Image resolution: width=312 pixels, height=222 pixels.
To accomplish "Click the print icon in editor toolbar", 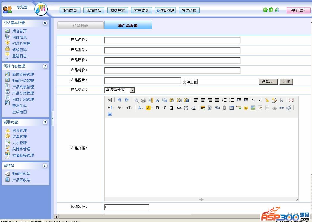I will click(x=143, y=100).
